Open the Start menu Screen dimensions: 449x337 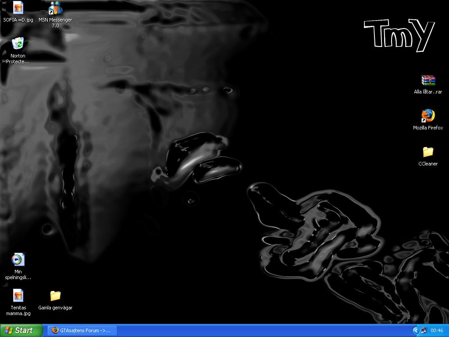click(21, 330)
